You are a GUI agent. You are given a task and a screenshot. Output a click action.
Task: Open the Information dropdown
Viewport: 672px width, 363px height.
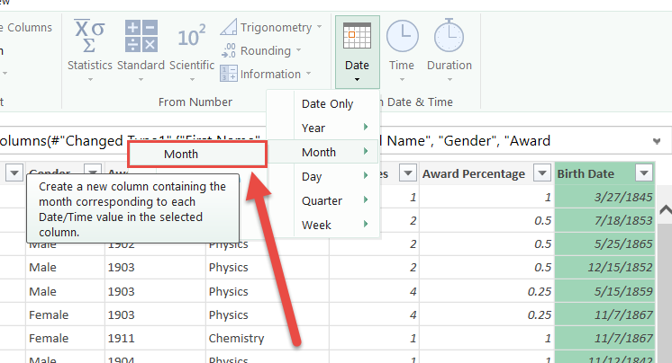tap(270, 74)
